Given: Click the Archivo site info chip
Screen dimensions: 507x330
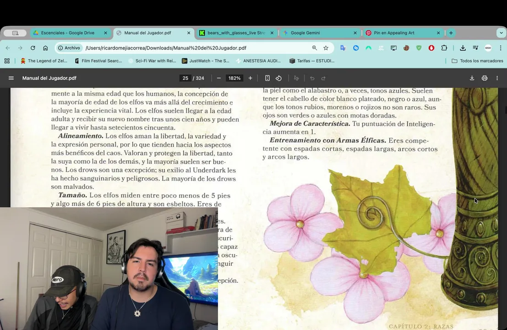Looking at the screenshot, I should click(x=69, y=48).
